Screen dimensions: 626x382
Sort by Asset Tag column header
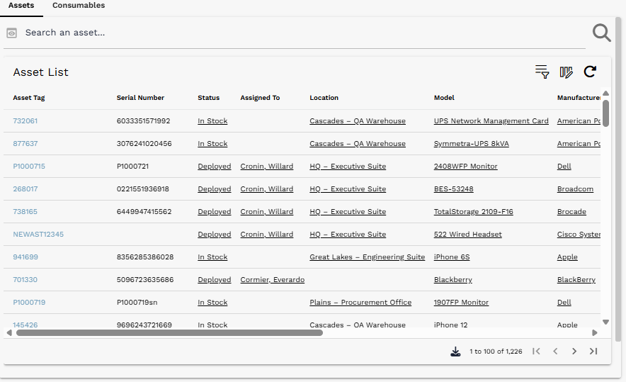(x=29, y=98)
